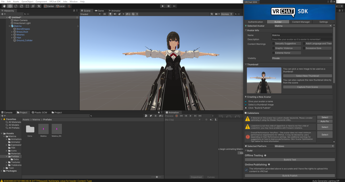345x182 pixels.
Task: Open the Content Manager tab
Action: (301, 22)
